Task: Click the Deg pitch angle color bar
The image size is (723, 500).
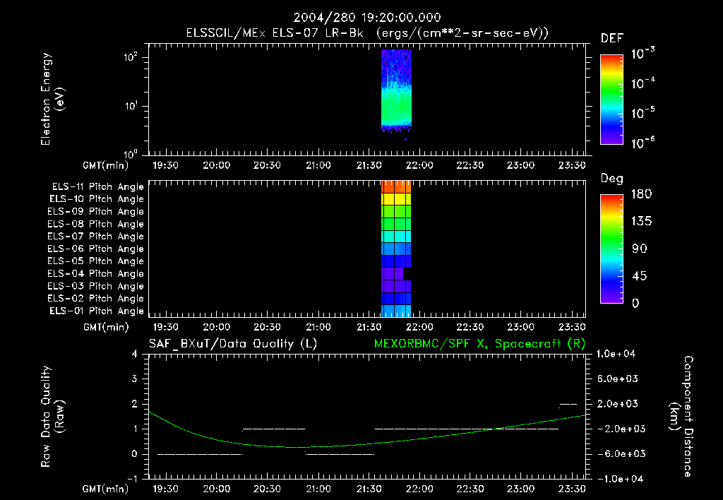Action: coord(611,249)
